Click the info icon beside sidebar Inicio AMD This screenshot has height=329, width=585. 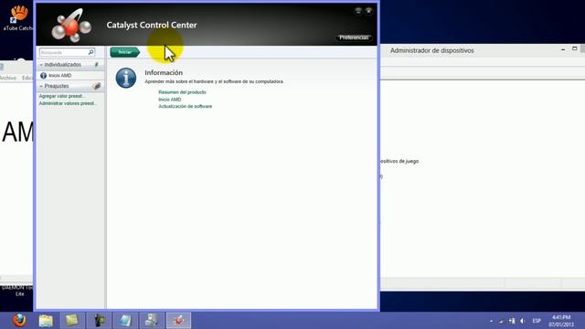(x=43, y=75)
